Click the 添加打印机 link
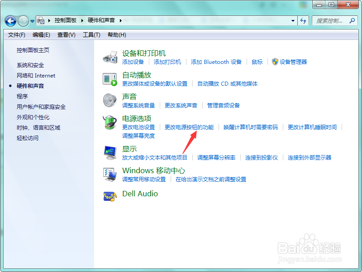362x272 pixels. tap(167, 62)
